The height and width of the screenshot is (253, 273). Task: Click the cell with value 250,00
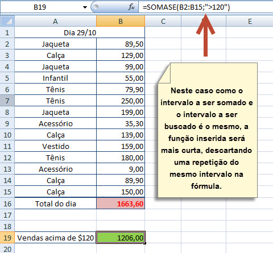pos(121,101)
